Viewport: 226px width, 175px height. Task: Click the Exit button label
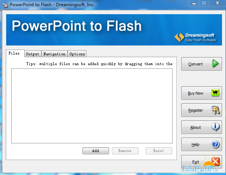195,162
